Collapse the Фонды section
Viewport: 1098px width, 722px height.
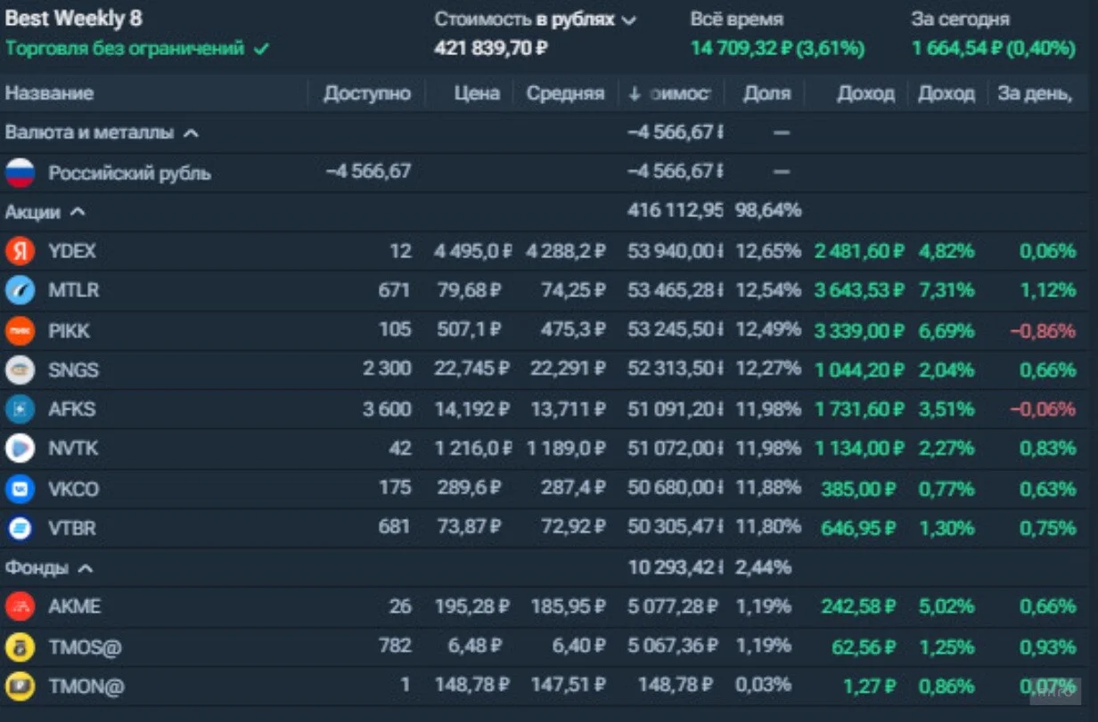[x=86, y=567]
